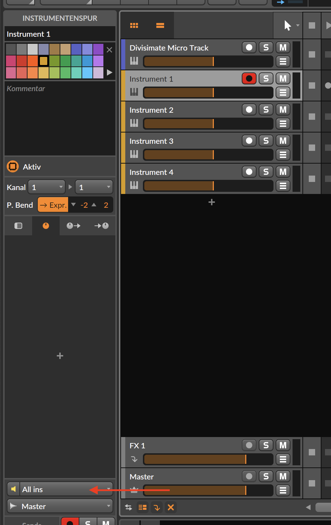Expand the first Kanal channel dropdown
The image size is (331, 525).
[47, 187]
